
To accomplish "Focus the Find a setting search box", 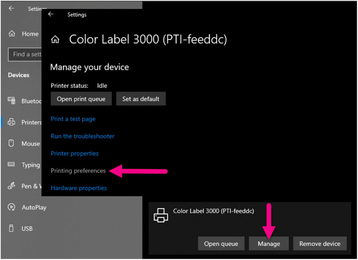I will [25, 54].
